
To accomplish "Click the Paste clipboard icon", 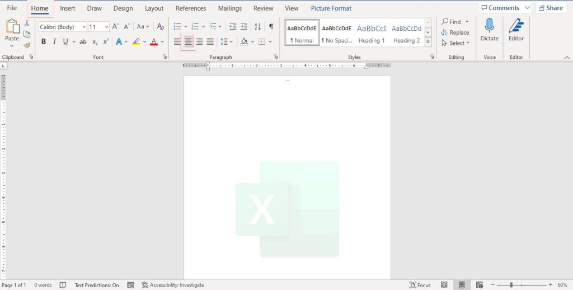I will 12,27.
